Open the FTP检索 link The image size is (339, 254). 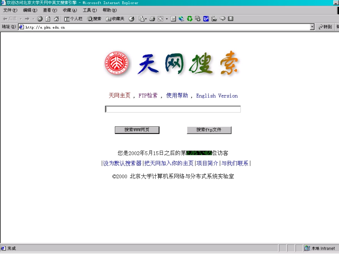coord(148,95)
